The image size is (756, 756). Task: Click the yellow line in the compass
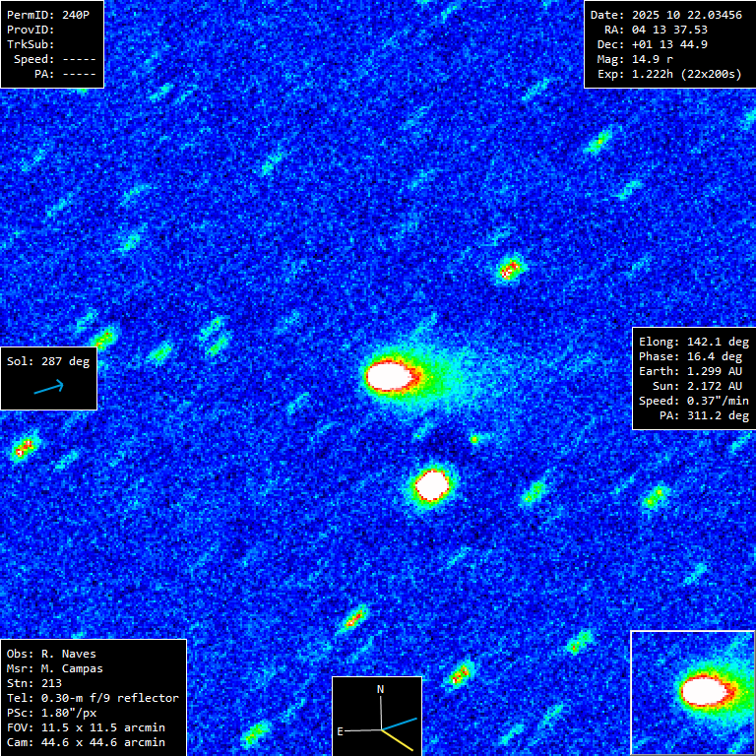[x=398, y=739]
